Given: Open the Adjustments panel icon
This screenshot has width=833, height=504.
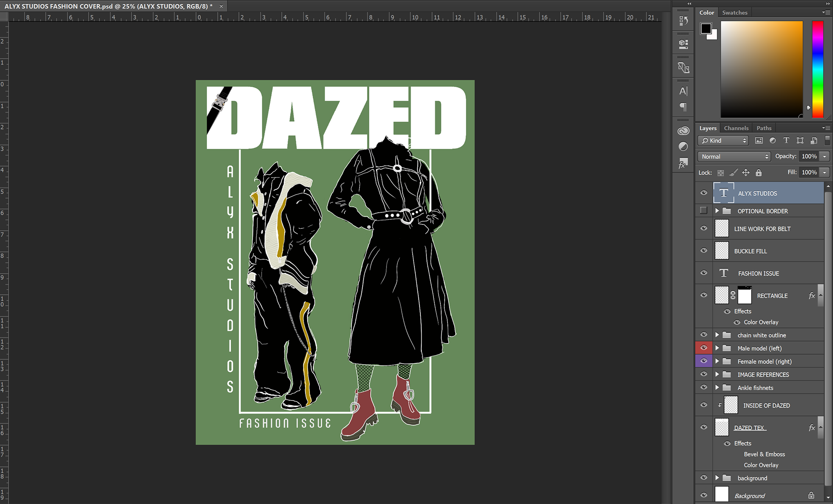Looking at the screenshot, I should [683, 147].
